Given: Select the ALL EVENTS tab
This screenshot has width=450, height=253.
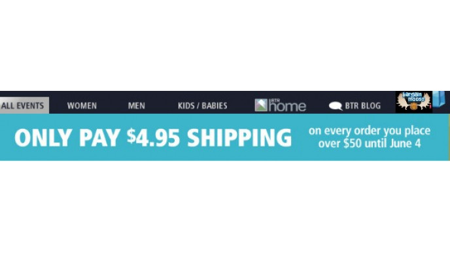Looking at the screenshot, I should 24,105.
